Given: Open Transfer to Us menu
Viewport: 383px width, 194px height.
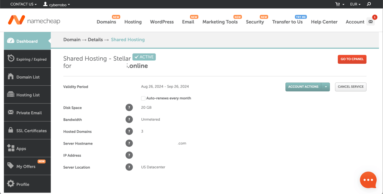Looking at the screenshot, I should [x=287, y=22].
